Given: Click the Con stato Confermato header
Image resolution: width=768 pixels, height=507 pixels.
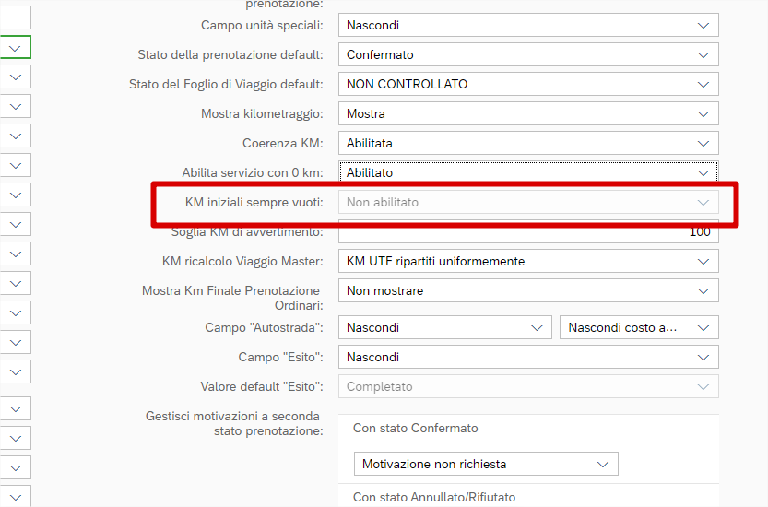Looking at the screenshot, I should [x=415, y=428].
